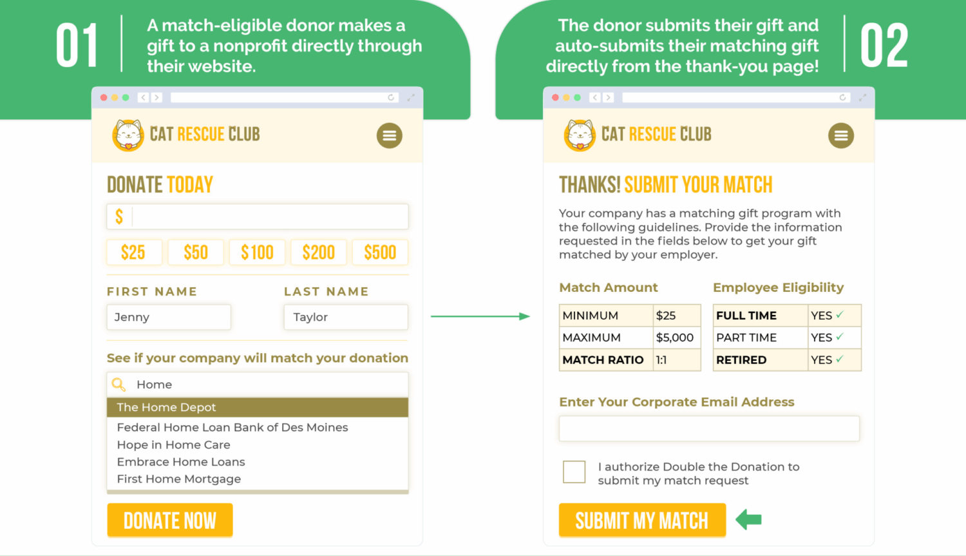Open the hamburger menu on the thank-you page
Screen dimensions: 966x556
(841, 135)
